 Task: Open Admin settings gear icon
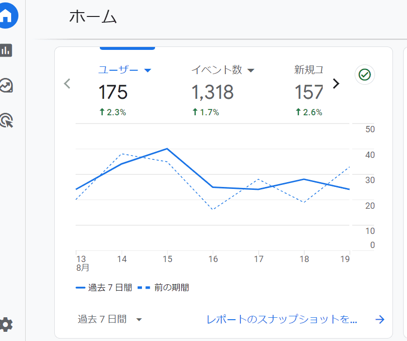6,324
